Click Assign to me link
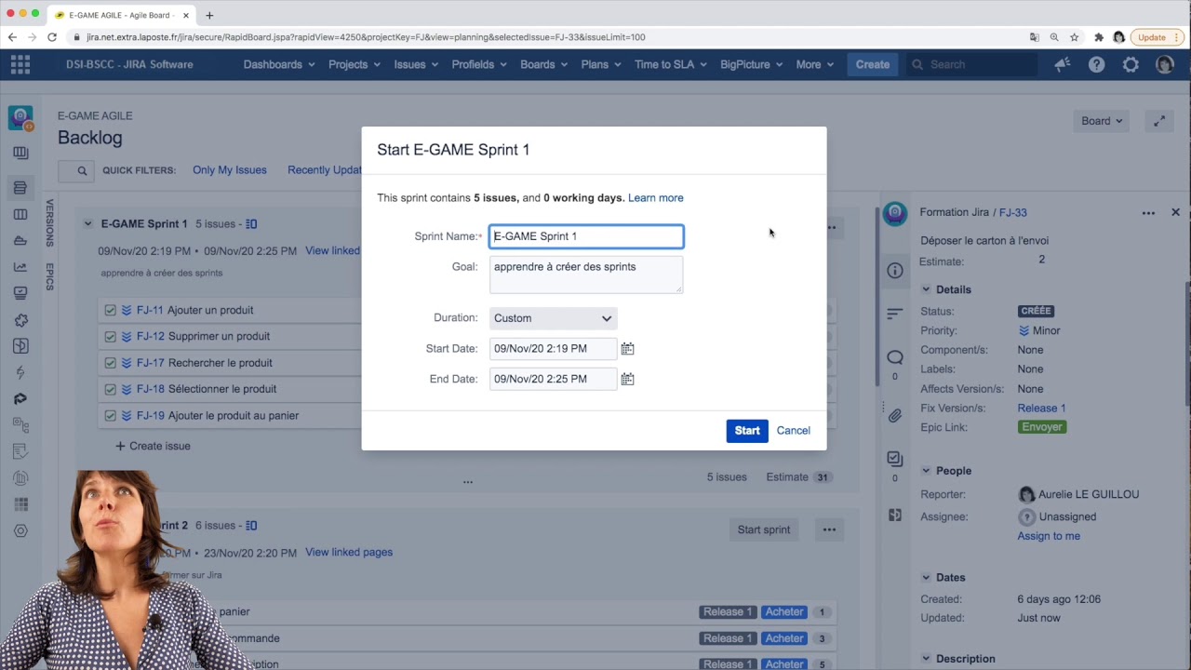This screenshot has width=1191, height=670. tap(1049, 536)
